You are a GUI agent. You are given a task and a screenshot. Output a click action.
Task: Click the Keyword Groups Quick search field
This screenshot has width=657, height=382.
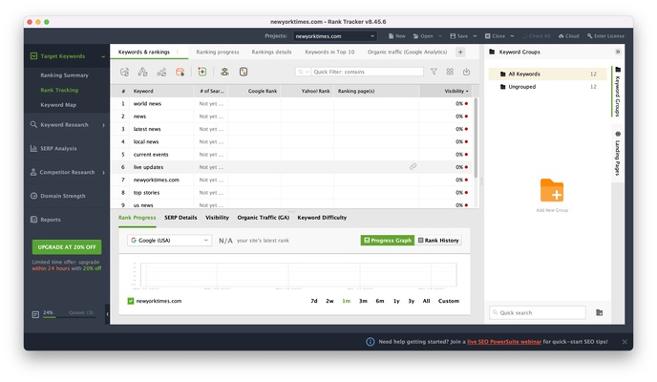click(538, 312)
